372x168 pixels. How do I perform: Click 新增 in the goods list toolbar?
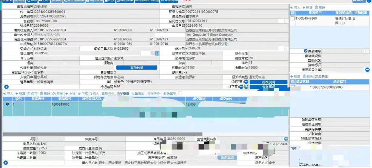point(20,94)
